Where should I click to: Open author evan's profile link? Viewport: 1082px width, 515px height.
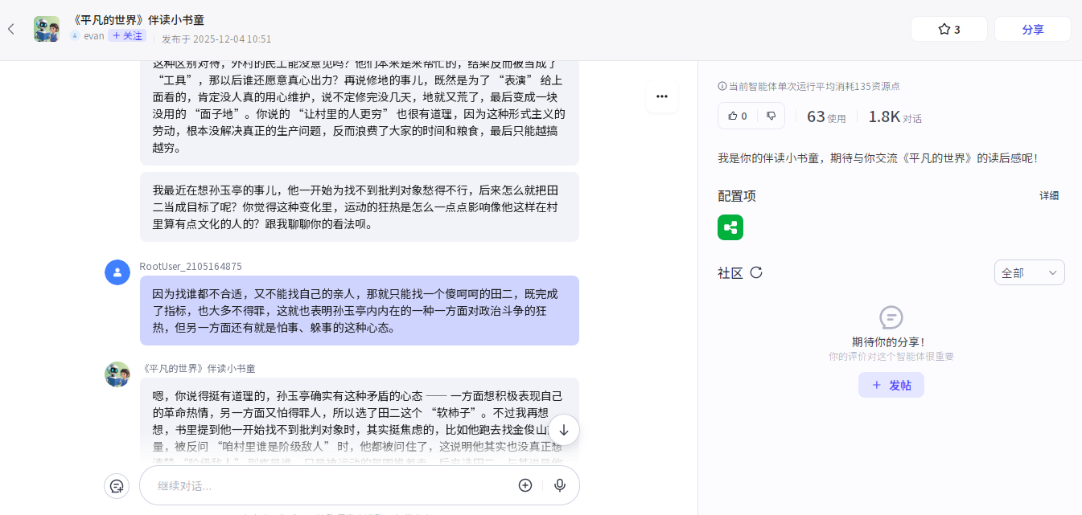[x=93, y=36]
